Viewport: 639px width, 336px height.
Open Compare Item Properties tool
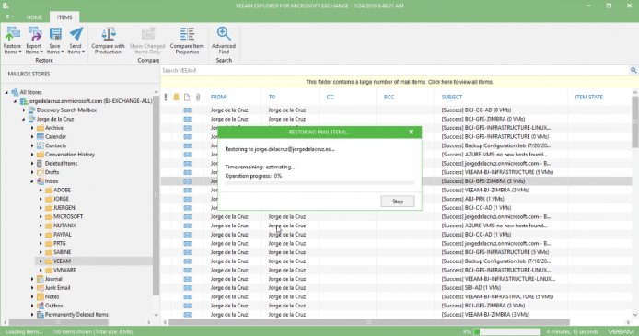[187, 41]
